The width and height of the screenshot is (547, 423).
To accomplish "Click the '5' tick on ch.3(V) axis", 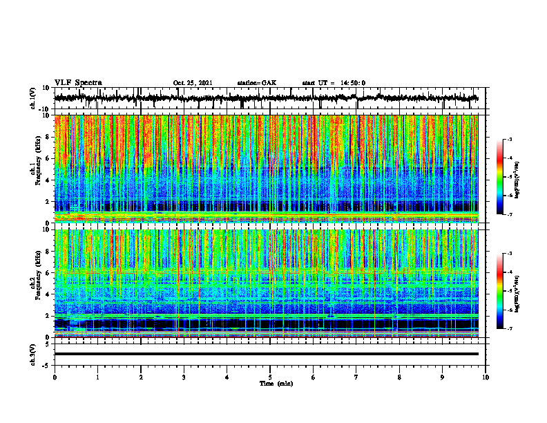I will [x=48, y=344].
